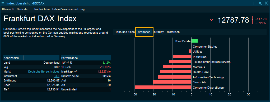Switch to the Historisch chart
Screen dimensions: 270x102
(173, 32)
